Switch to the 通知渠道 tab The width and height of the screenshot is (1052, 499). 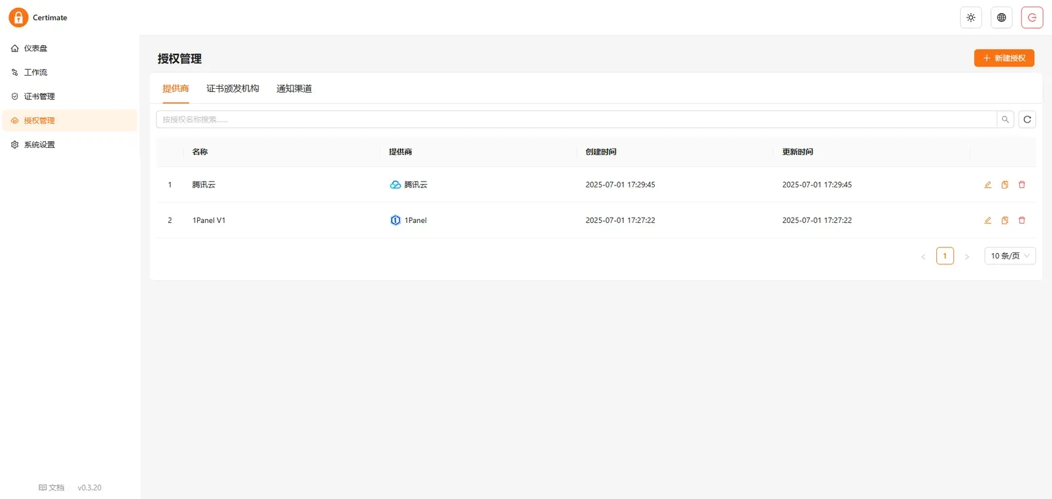point(294,89)
